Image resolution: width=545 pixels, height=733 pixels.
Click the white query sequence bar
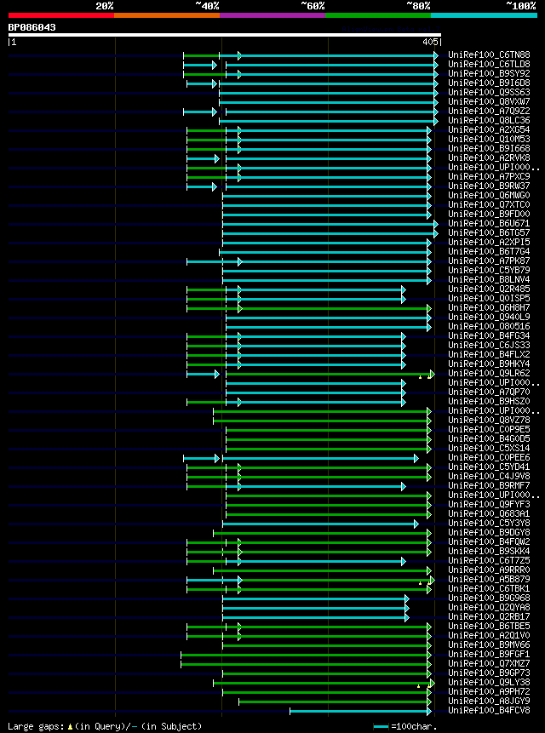pos(225,35)
